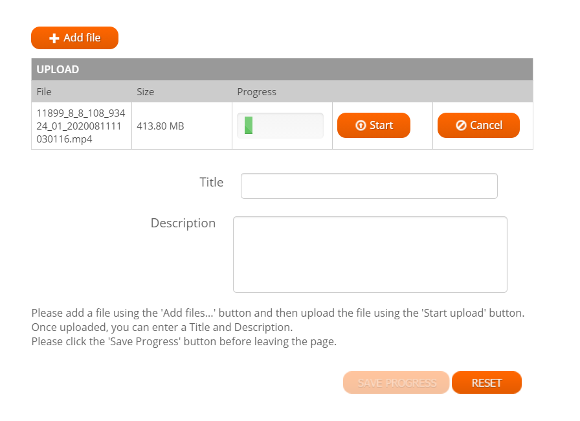Focus the Title input field
Image resolution: width=580 pixels, height=421 pixels.
pos(369,186)
